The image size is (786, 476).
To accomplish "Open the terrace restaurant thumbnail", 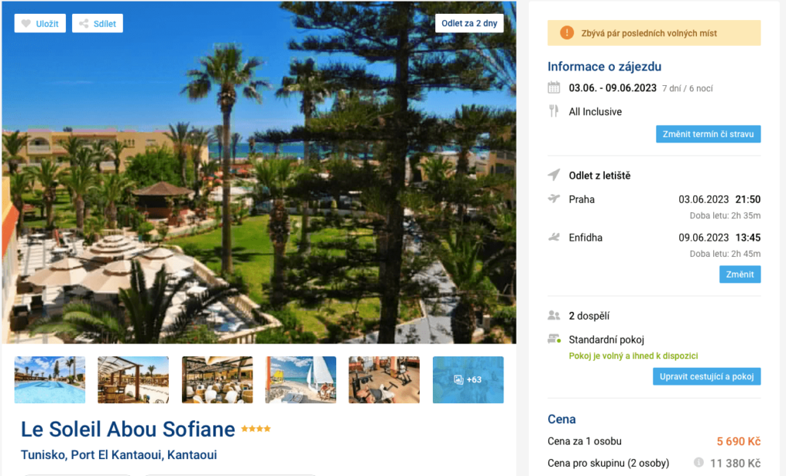I will point(134,380).
